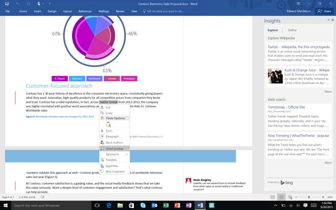336x210 pixels.
Task: Click the A. Datum legend chip
Action: (59, 78)
